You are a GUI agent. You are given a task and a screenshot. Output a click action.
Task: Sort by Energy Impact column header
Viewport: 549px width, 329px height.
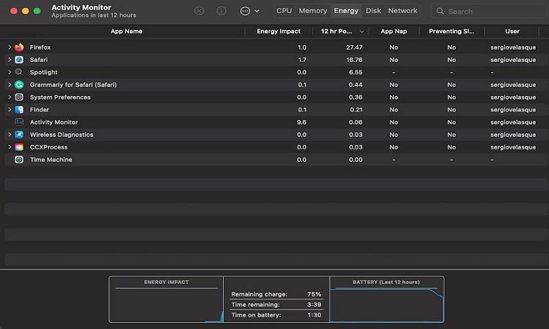point(278,32)
